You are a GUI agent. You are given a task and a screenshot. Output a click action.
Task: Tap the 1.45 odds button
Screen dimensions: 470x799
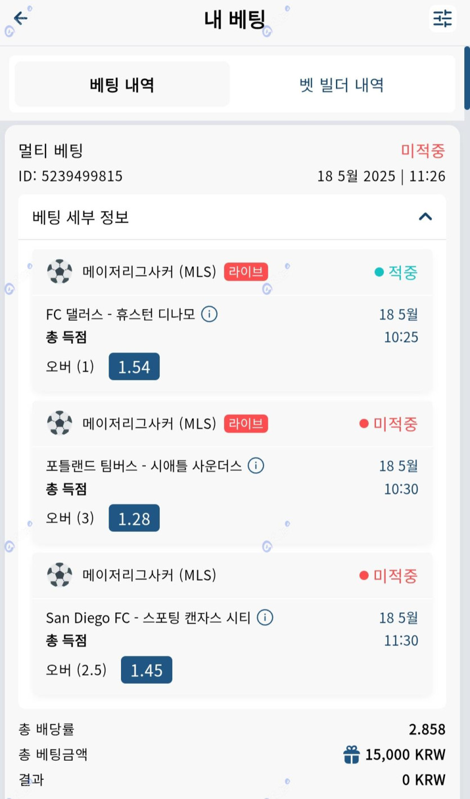coord(146,670)
